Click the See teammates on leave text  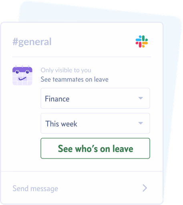[x=74, y=79]
